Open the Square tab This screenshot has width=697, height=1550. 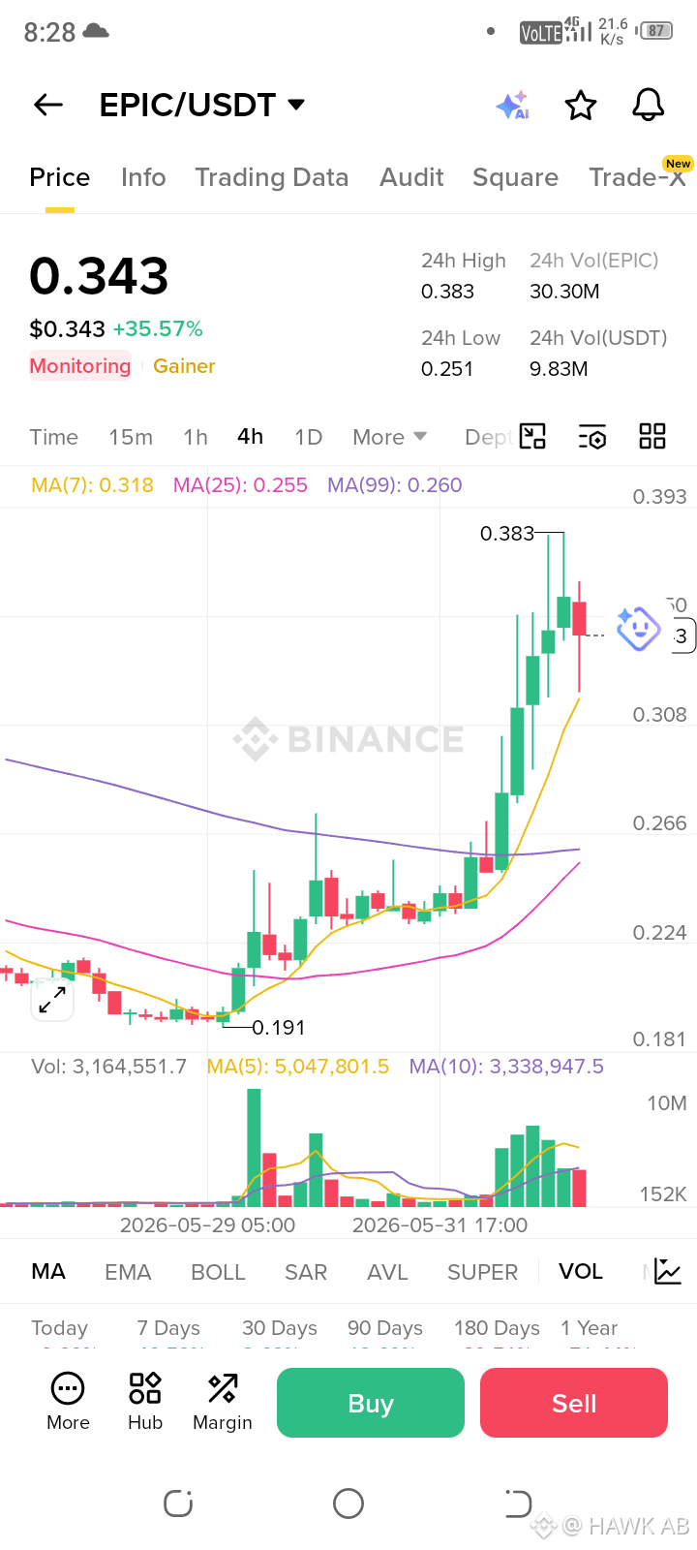tap(515, 177)
